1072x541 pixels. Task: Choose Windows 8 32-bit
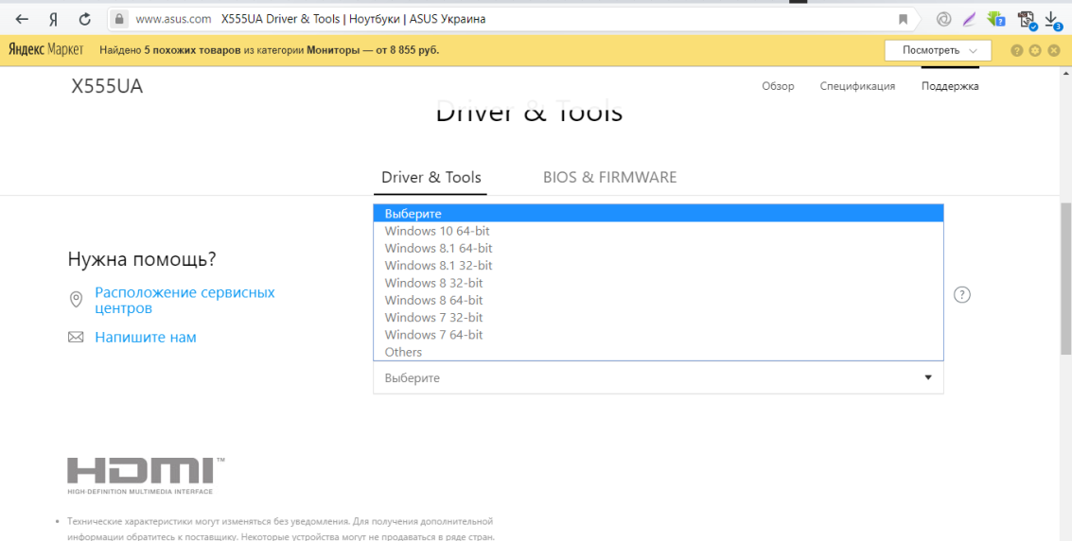point(659,283)
